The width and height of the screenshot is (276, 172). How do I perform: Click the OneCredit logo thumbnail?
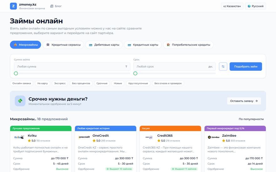(84, 137)
